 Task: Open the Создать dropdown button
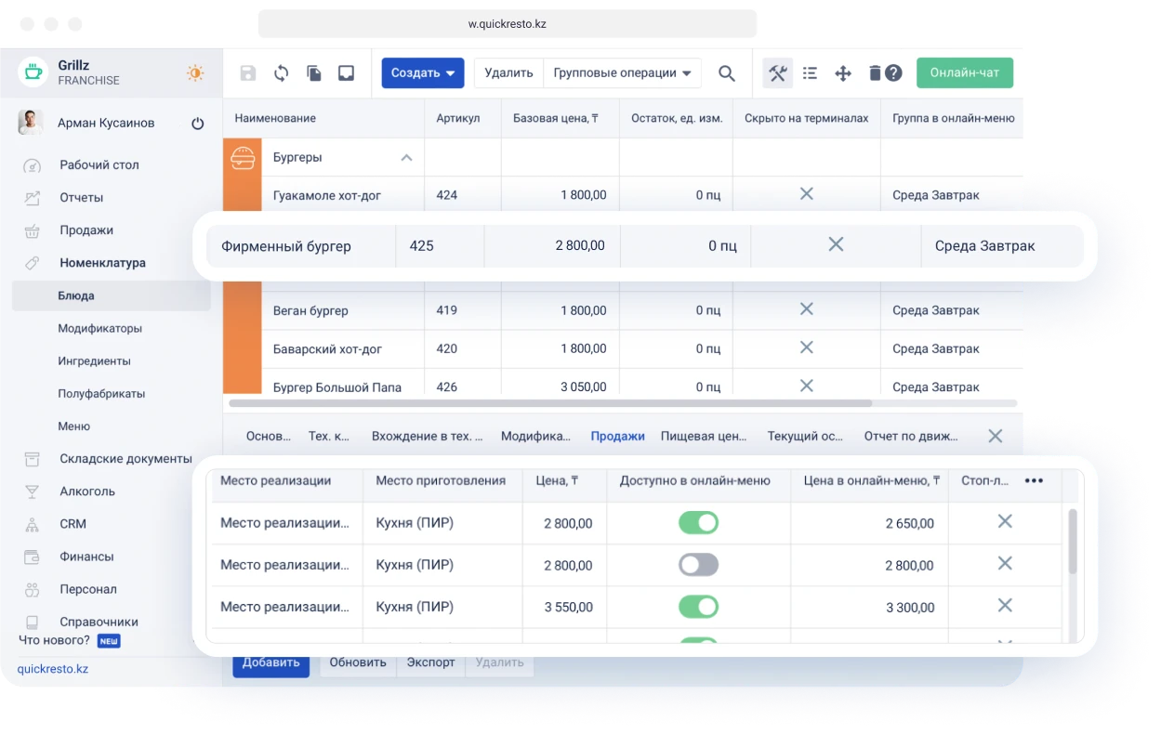tap(422, 73)
